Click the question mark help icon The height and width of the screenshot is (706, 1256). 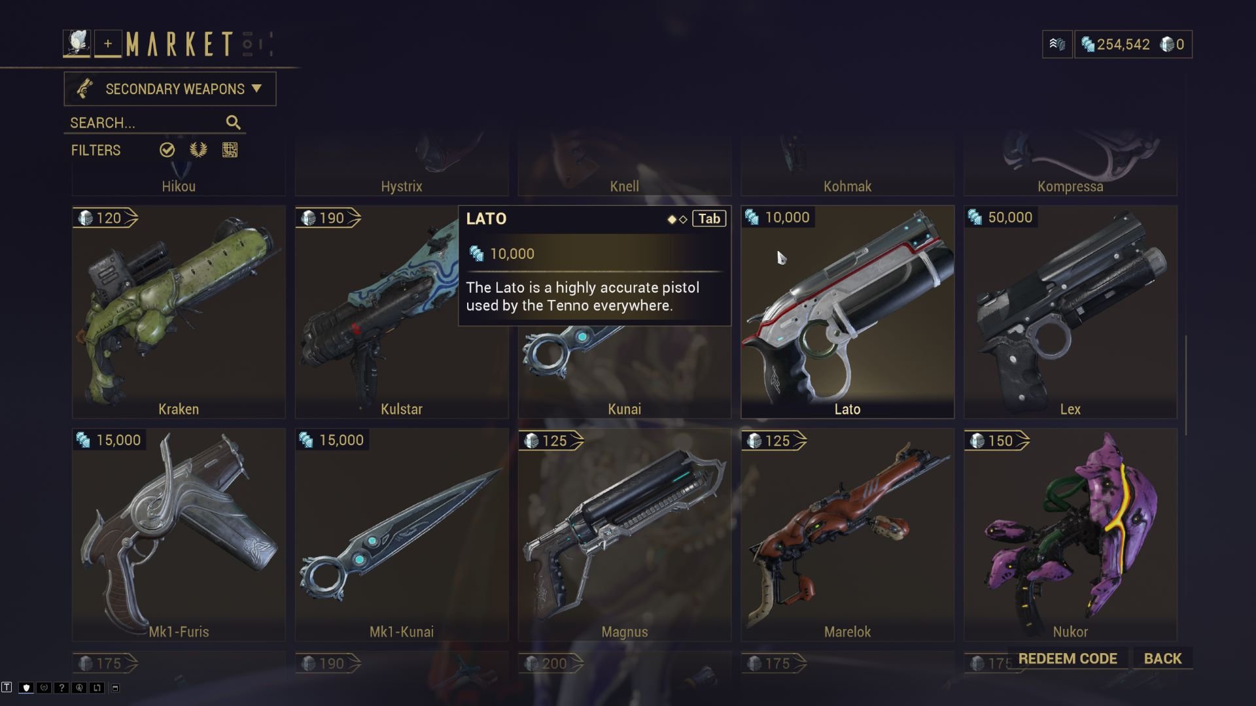[x=61, y=688]
